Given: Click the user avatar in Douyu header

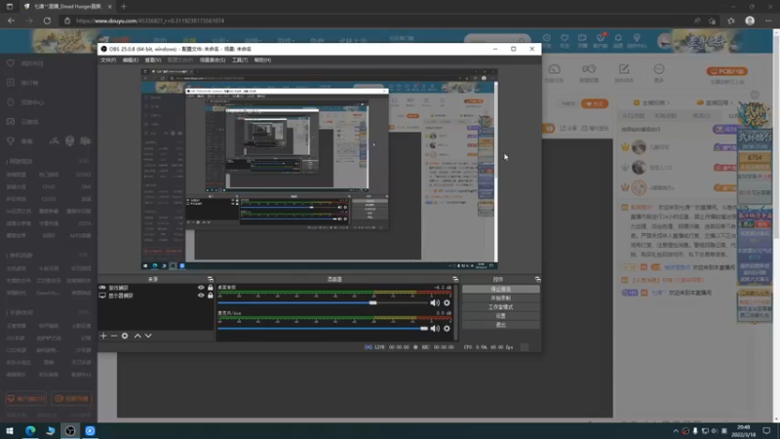Looking at the screenshot, I should (x=664, y=41).
